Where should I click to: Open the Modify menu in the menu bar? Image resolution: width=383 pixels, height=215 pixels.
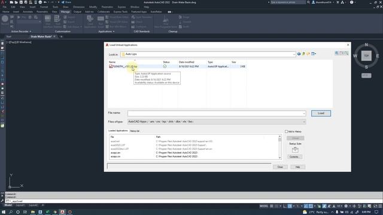click(x=93, y=7)
